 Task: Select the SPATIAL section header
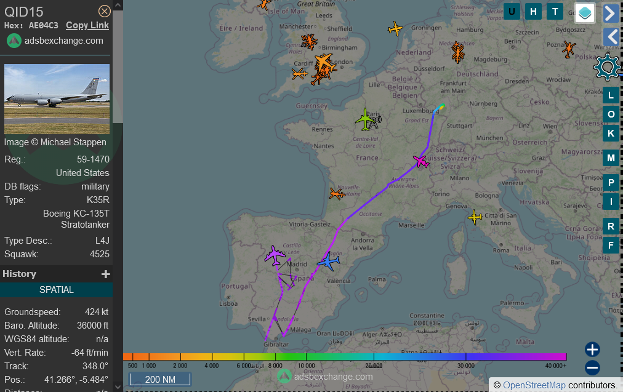tap(57, 290)
